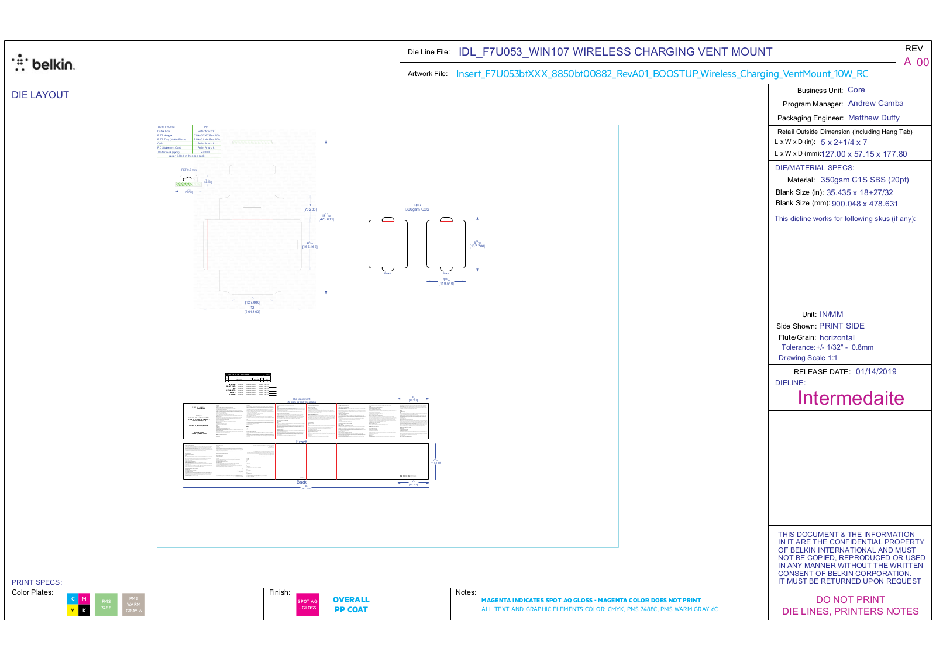Click the outer box dieline drawing
936x662 pixels.
[x=253, y=218]
